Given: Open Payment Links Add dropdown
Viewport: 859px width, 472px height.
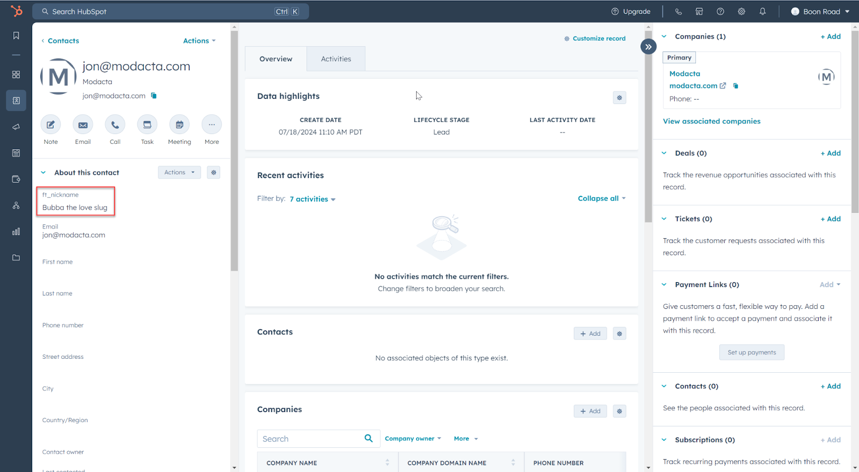Looking at the screenshot, I should pos(830,285).
